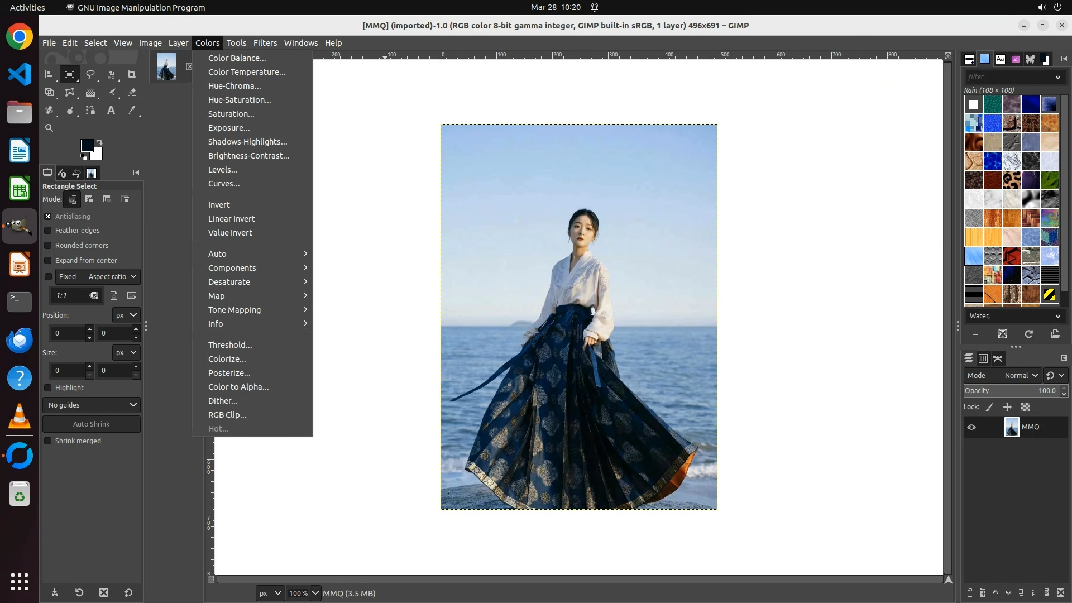Open the Filters menu
The width and height of the screenshot is (1072, 603).
click(x=265, y=43)
